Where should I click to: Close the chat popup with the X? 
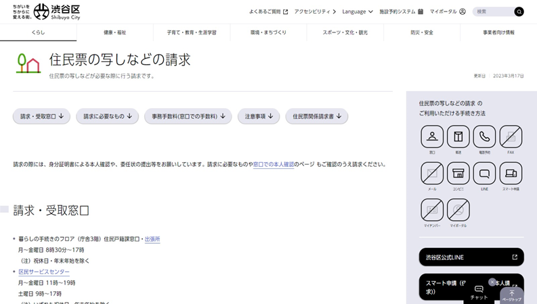pyautogui.click(x=492, y=282)
